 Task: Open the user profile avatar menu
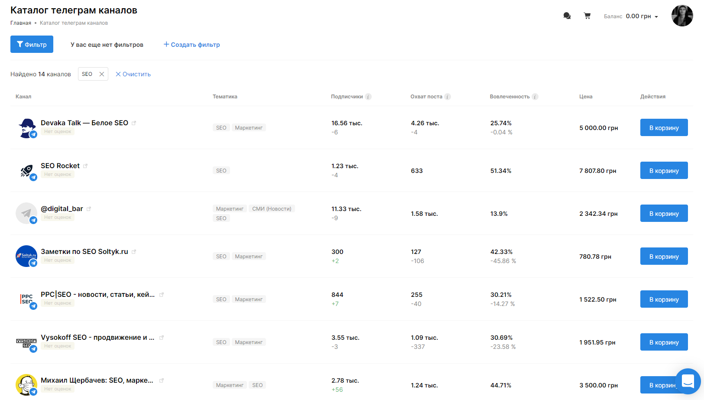coord(682,16)
